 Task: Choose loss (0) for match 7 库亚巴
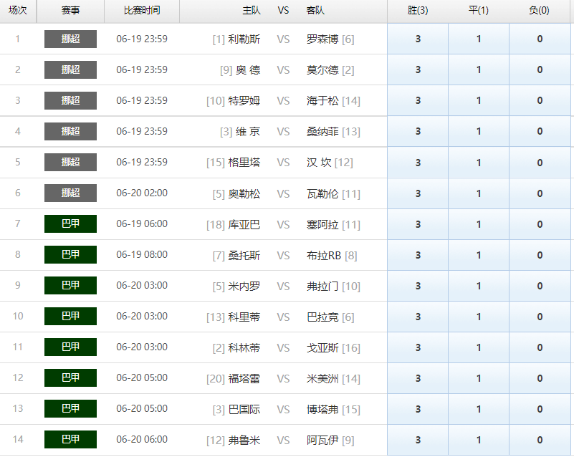(x=540, y=224)
